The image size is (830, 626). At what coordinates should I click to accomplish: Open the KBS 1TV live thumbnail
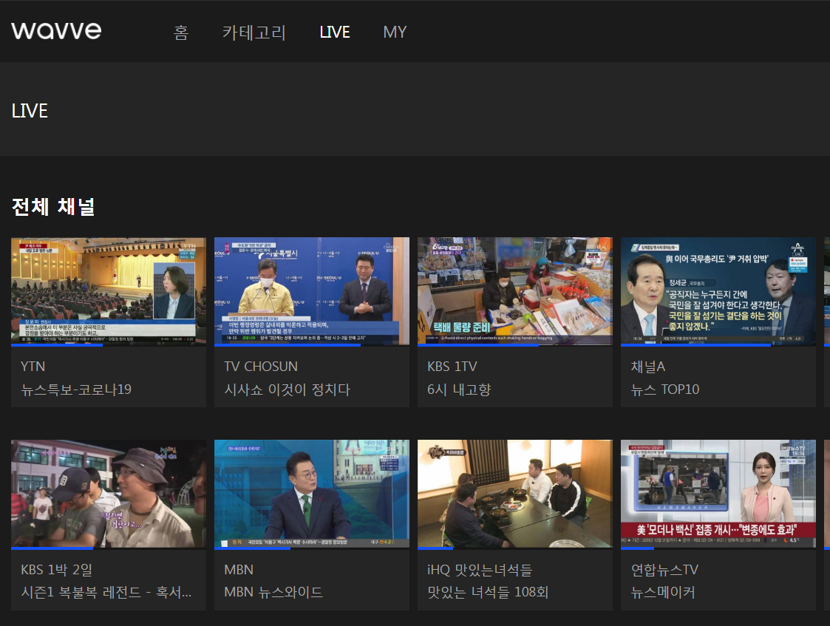pos(515,291)
